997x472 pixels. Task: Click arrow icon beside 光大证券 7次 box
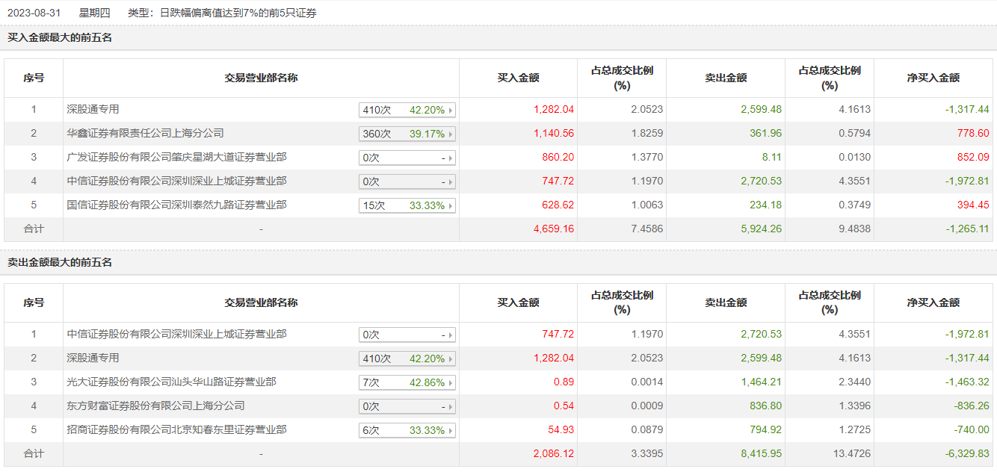(x=451, y=383)
